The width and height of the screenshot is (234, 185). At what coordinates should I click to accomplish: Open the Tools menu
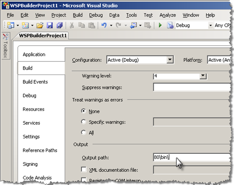(x=132, y=15)
